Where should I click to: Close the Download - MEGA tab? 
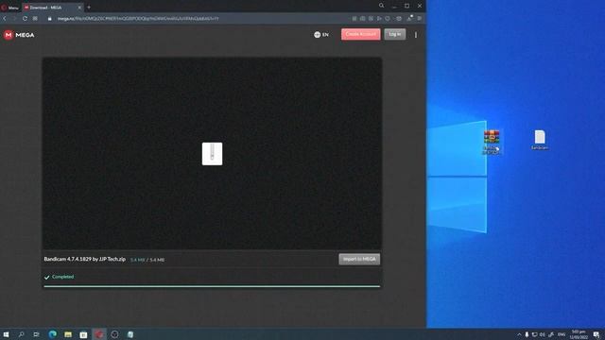click(x=79, y=8)
